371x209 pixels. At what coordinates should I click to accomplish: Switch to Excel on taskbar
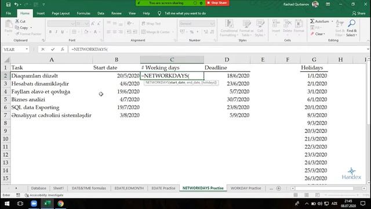tap(48, 204)
